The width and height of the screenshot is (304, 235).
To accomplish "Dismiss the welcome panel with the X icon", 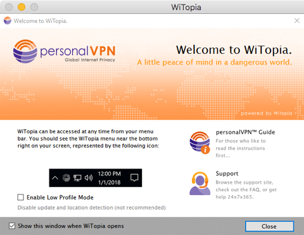I will tap(297, 20).
